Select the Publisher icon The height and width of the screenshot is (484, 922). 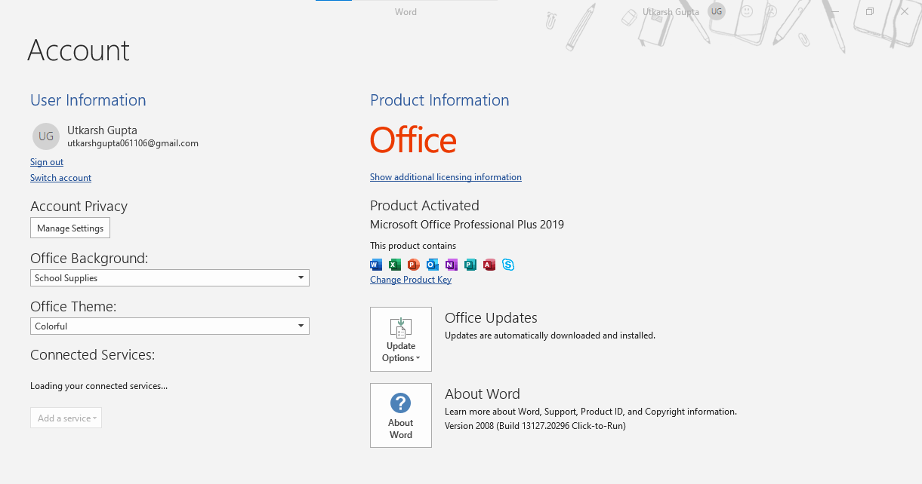[470, 265]
